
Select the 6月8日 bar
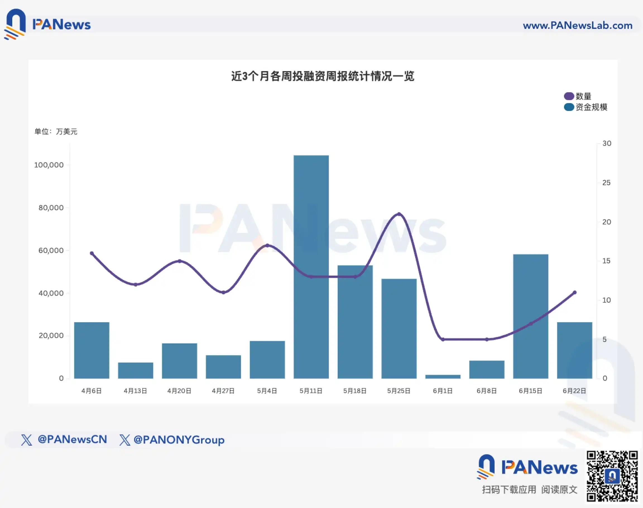coord(487,370)
